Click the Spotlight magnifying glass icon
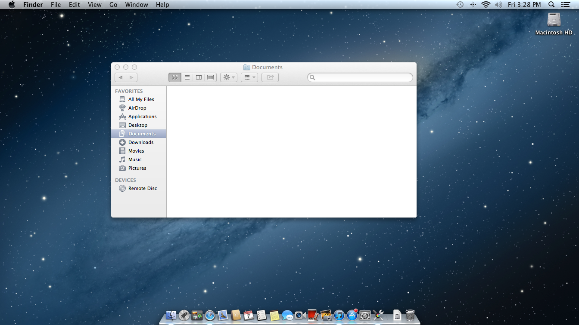The width and height of the screenshot is (579, 325). point(551,5)
